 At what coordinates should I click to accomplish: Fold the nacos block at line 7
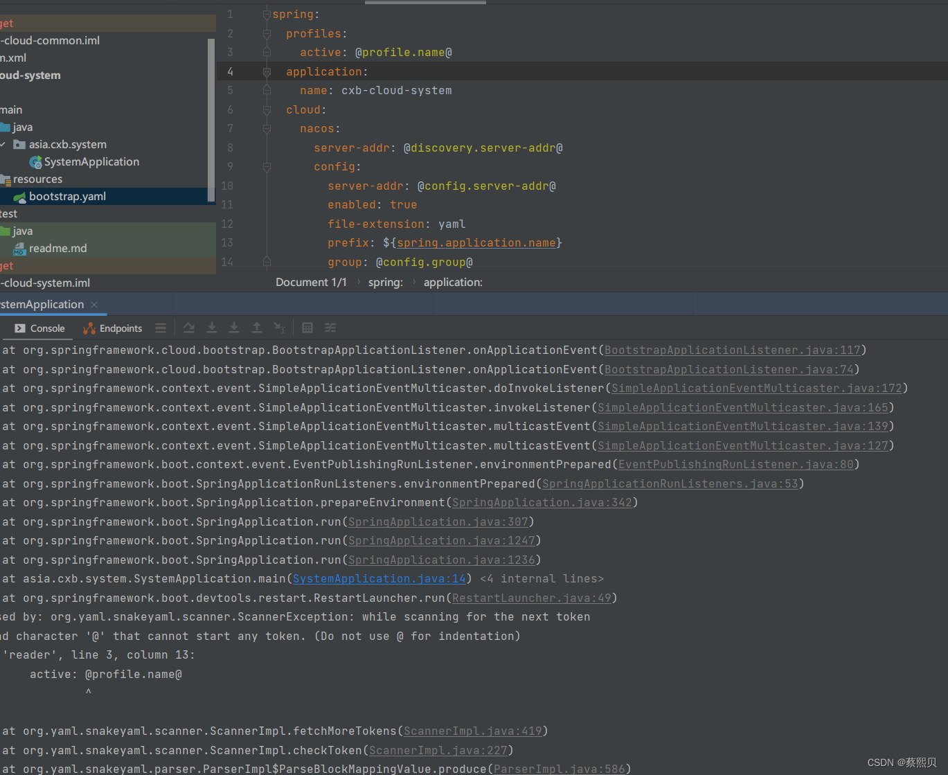(267, 129)
